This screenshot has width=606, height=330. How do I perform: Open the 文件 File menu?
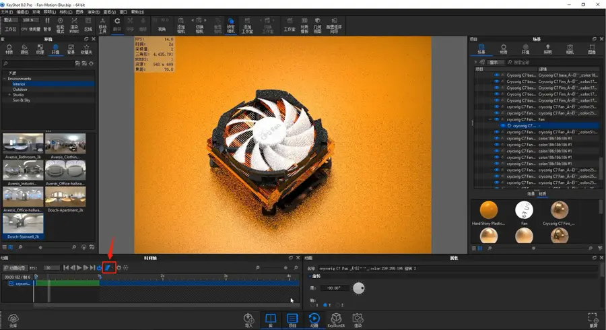point(7,12)
